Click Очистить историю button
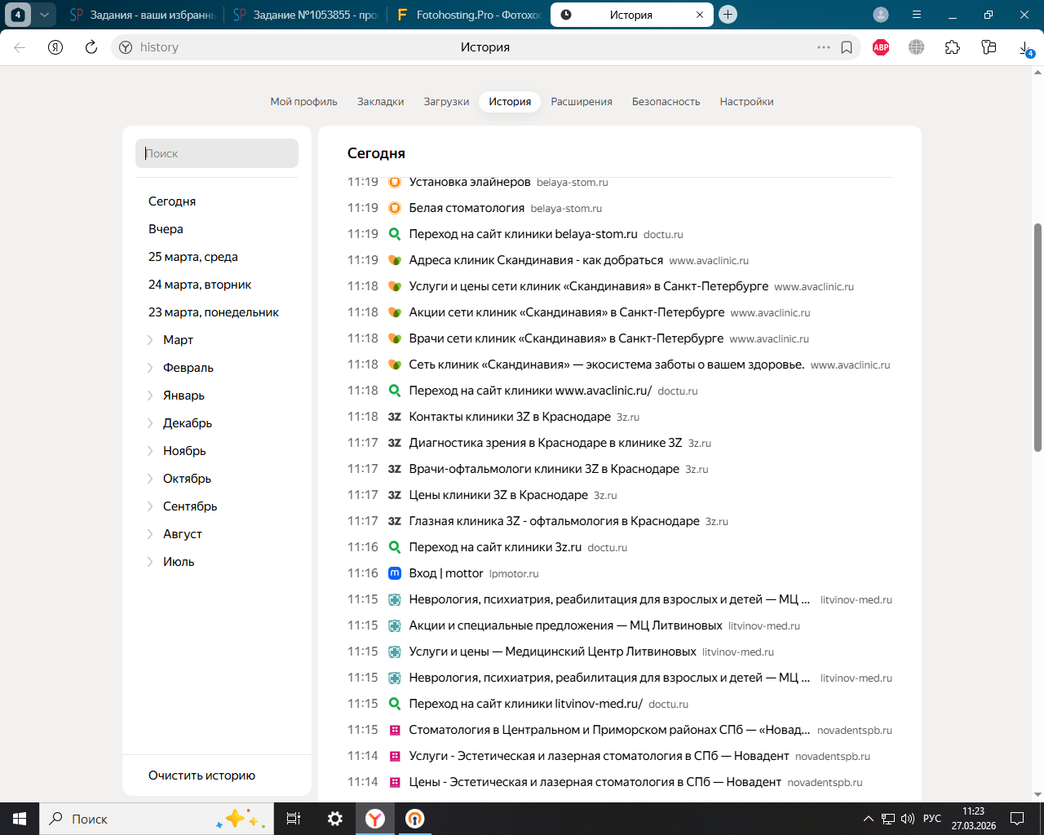Viewport: 1044px width, 835px height. point(201,775)
